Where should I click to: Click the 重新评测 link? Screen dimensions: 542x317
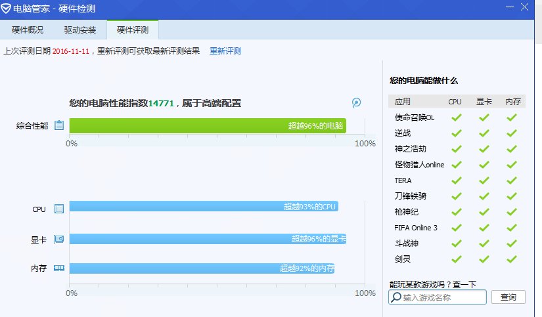225,51
